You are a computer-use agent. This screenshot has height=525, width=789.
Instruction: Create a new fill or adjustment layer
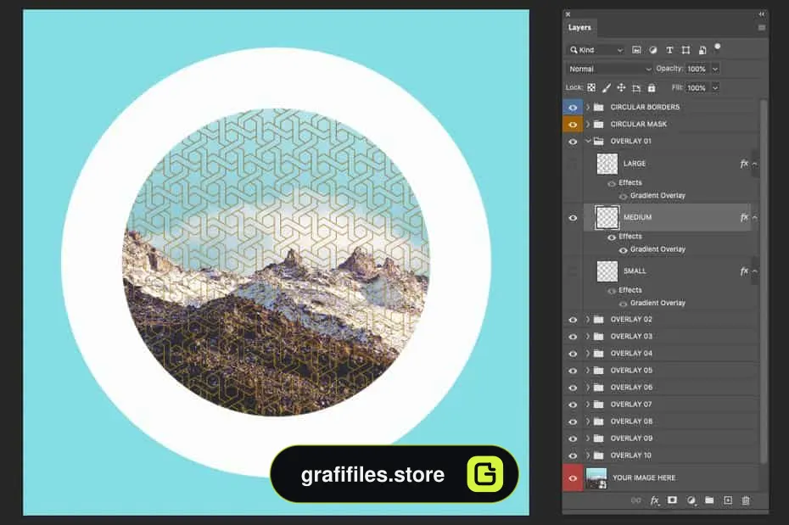[691, 500]
